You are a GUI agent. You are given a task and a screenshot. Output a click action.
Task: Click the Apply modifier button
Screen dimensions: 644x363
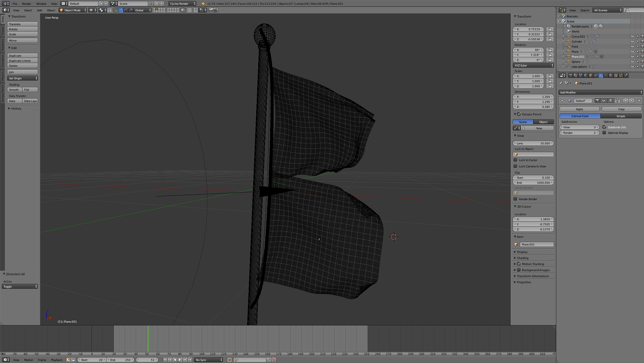(x=579, y=109)
